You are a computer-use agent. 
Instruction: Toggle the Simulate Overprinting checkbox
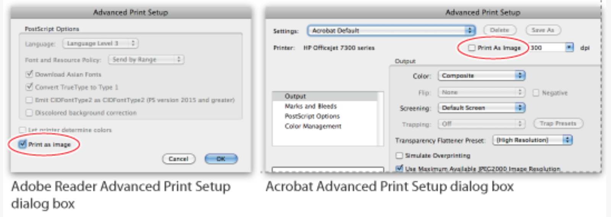pos(399,155)
